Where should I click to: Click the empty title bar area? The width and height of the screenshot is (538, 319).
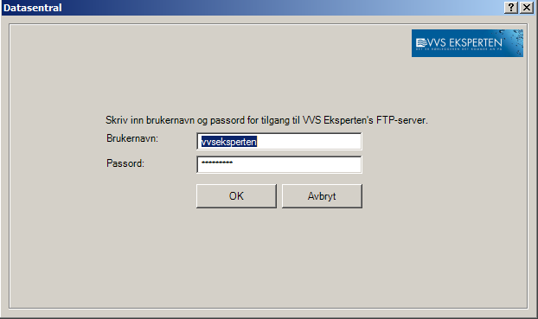pos(281,8)
